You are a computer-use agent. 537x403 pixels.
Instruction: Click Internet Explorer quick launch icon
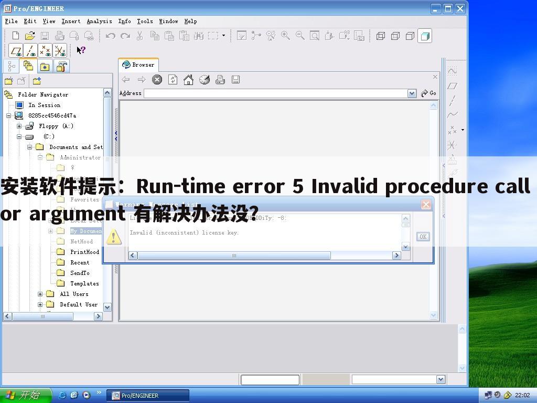(x=62, y=395)
